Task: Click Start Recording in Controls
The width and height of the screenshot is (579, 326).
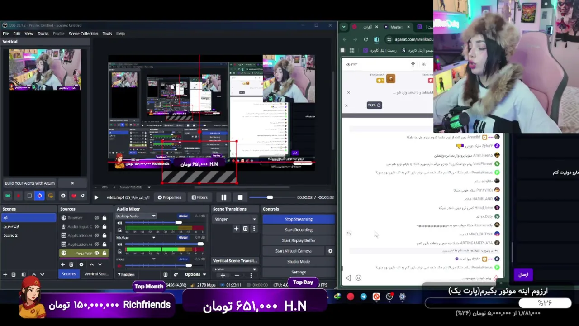Action: click(299, 230)
